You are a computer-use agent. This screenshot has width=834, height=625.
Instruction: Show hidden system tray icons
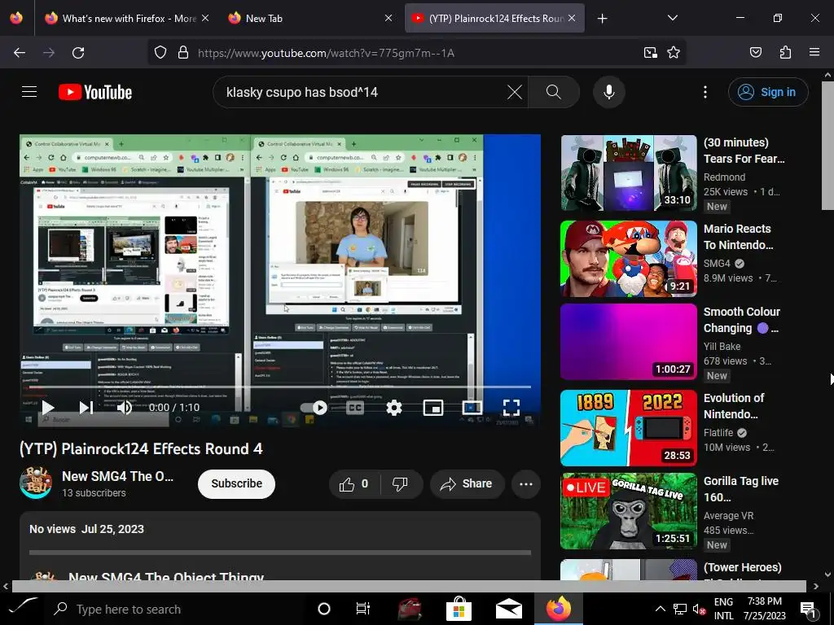tap(660, 609)
